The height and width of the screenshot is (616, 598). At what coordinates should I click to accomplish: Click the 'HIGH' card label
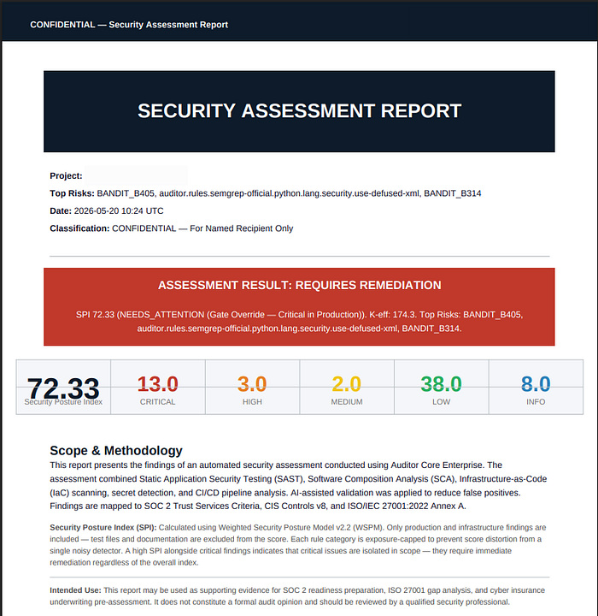tap(252, 402)
